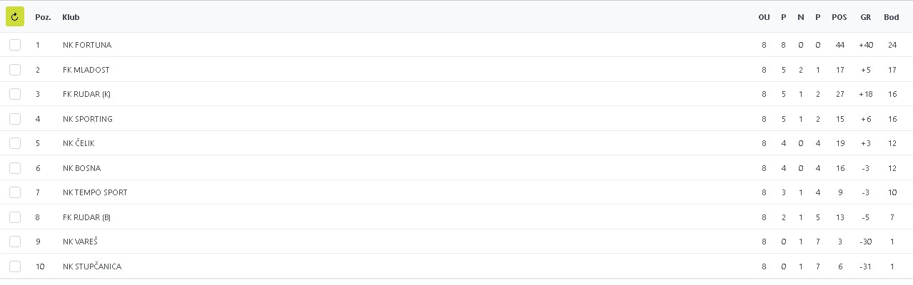The height and width of the screenshot is (285, 913).
Task: Open the NK FORTUNA club name
Action: click(x=87, y=45)
